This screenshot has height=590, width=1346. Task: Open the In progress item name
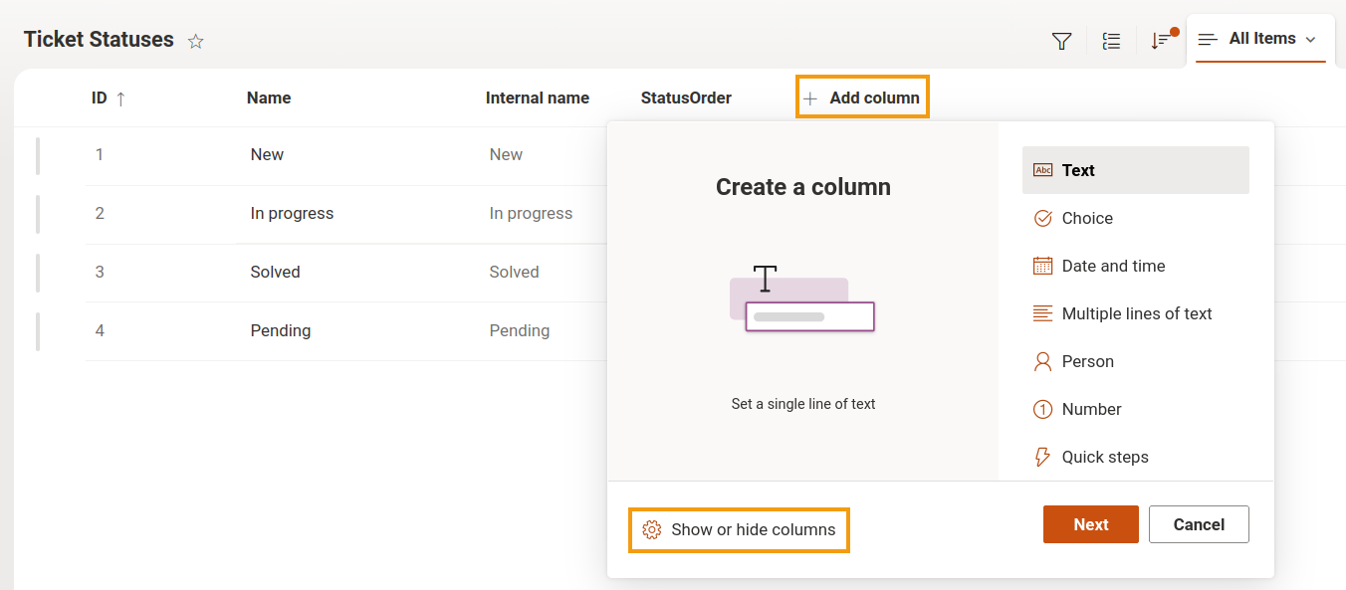[292, 213]
